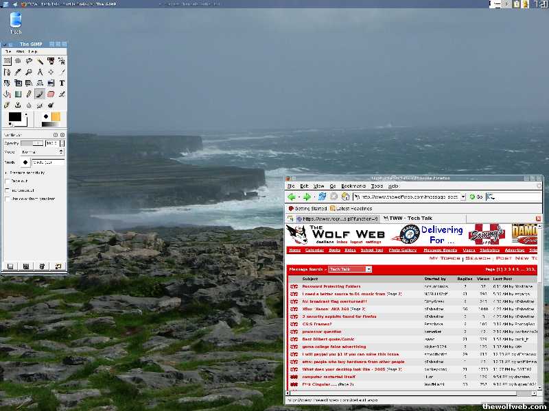Select the Rectangle Select tool in GIMP
549x411 pixels.
click(7, 61)
